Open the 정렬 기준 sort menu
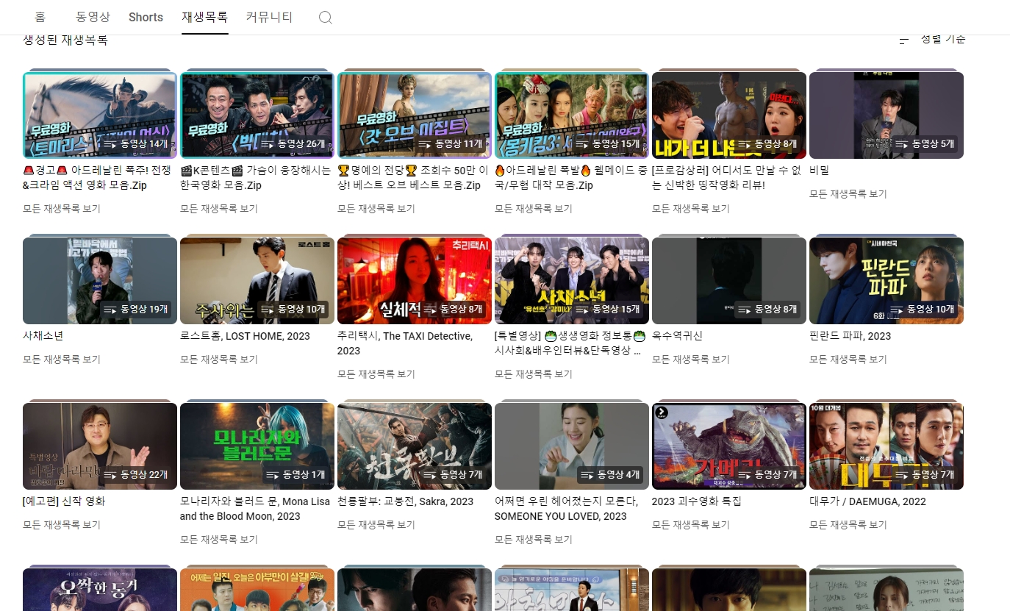Screen dimensions: 1010x611 933,39
